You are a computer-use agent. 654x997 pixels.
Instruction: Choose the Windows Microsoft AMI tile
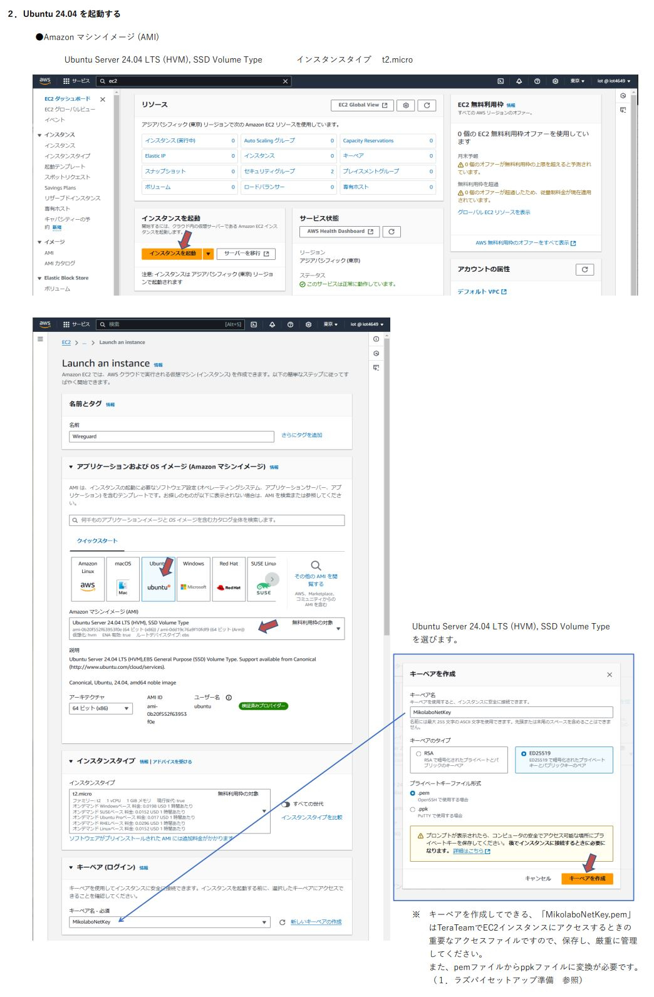click(194, 579)
